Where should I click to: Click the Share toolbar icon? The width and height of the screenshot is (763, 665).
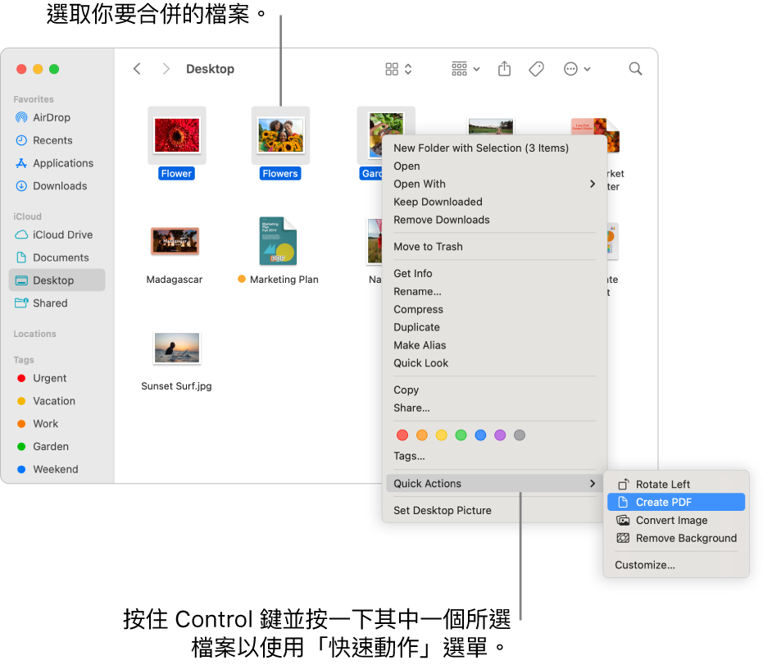(x=504, y=69)
